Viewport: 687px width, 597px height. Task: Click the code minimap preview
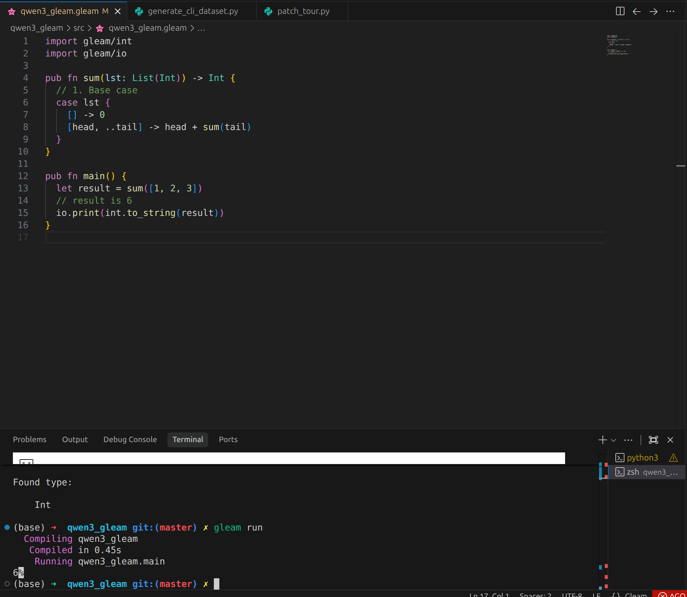click(618, 45)
